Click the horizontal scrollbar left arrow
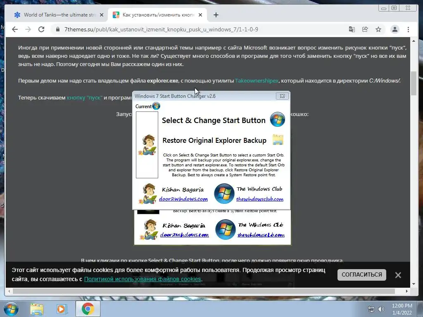423x317 pixels. click(9, 291)
